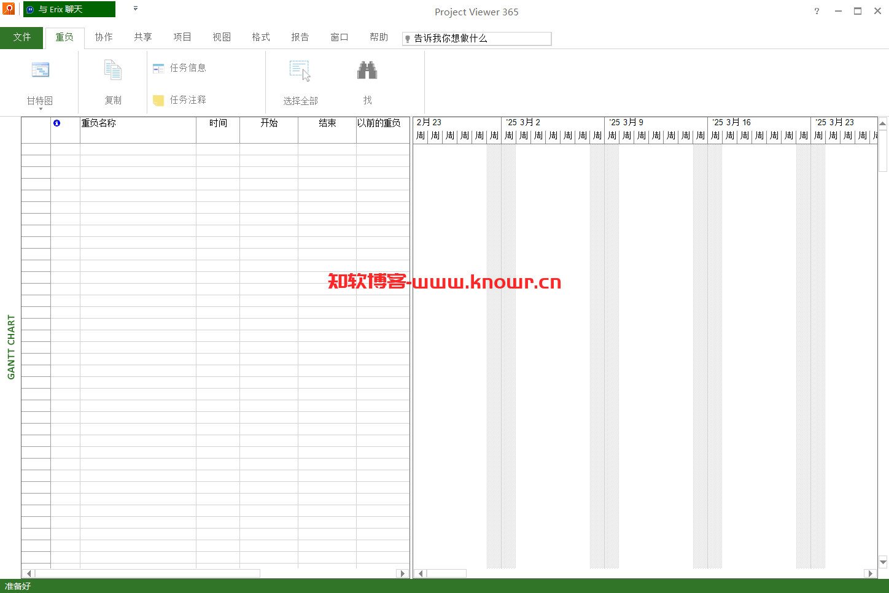Open 任务注释 task notes
This screenshot has height=593, width=889.
[179, 99]
